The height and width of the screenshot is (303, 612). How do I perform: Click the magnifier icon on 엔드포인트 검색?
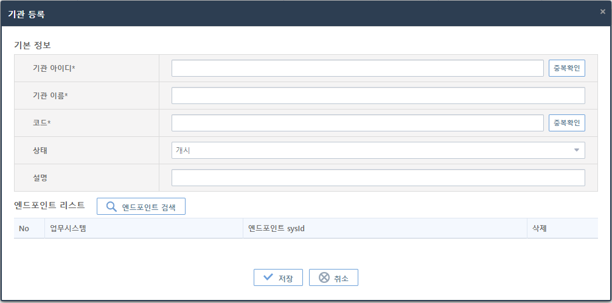tap(111, 207)
